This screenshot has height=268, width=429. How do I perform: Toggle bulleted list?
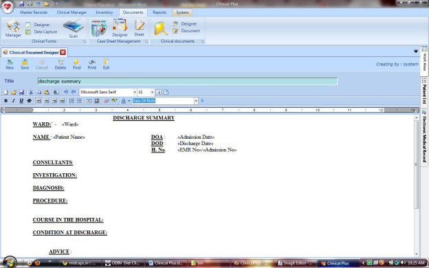coord(79,101)
